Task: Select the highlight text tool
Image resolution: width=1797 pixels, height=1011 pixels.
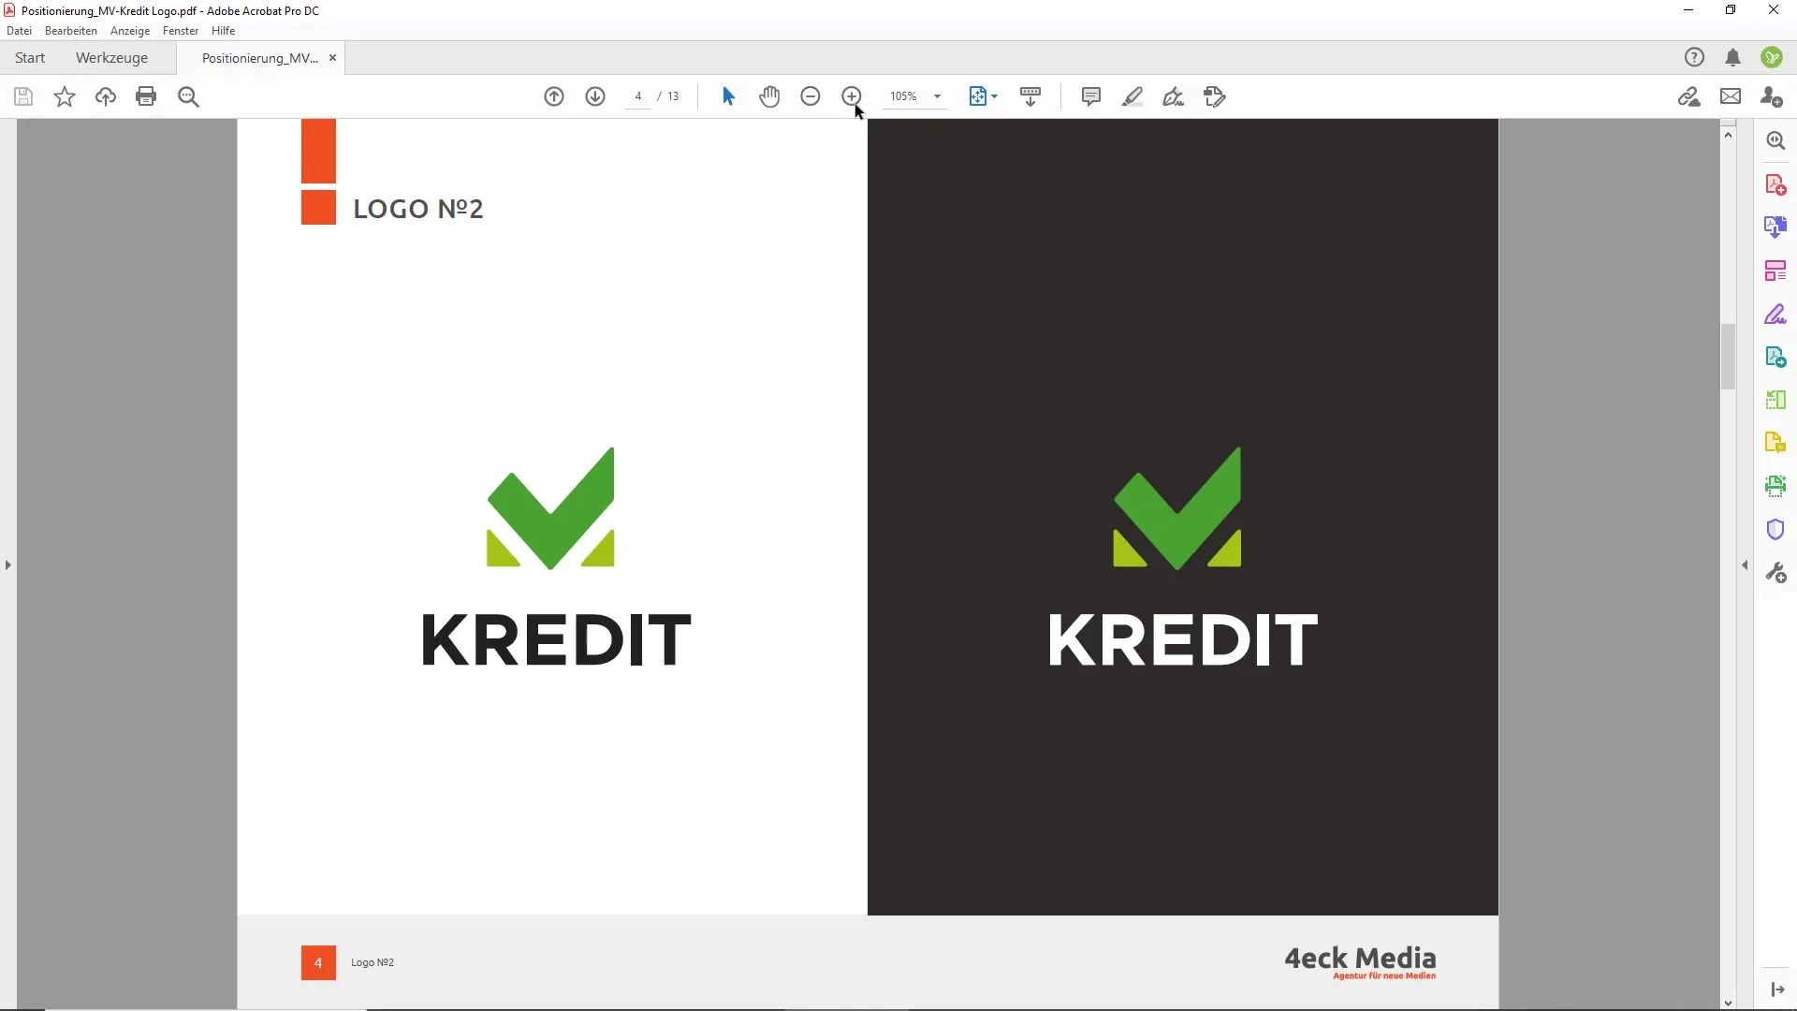Action: pos(1132,96)
